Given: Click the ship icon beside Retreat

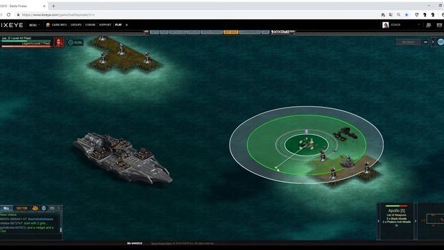Looking at the screenshot, I should point(425,42).
